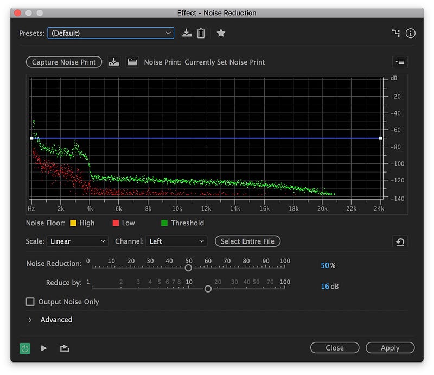The image size is (434, 375).
Task: Click Capture Noise Print button
Action: pyautogui.click(x=64, y=62)
